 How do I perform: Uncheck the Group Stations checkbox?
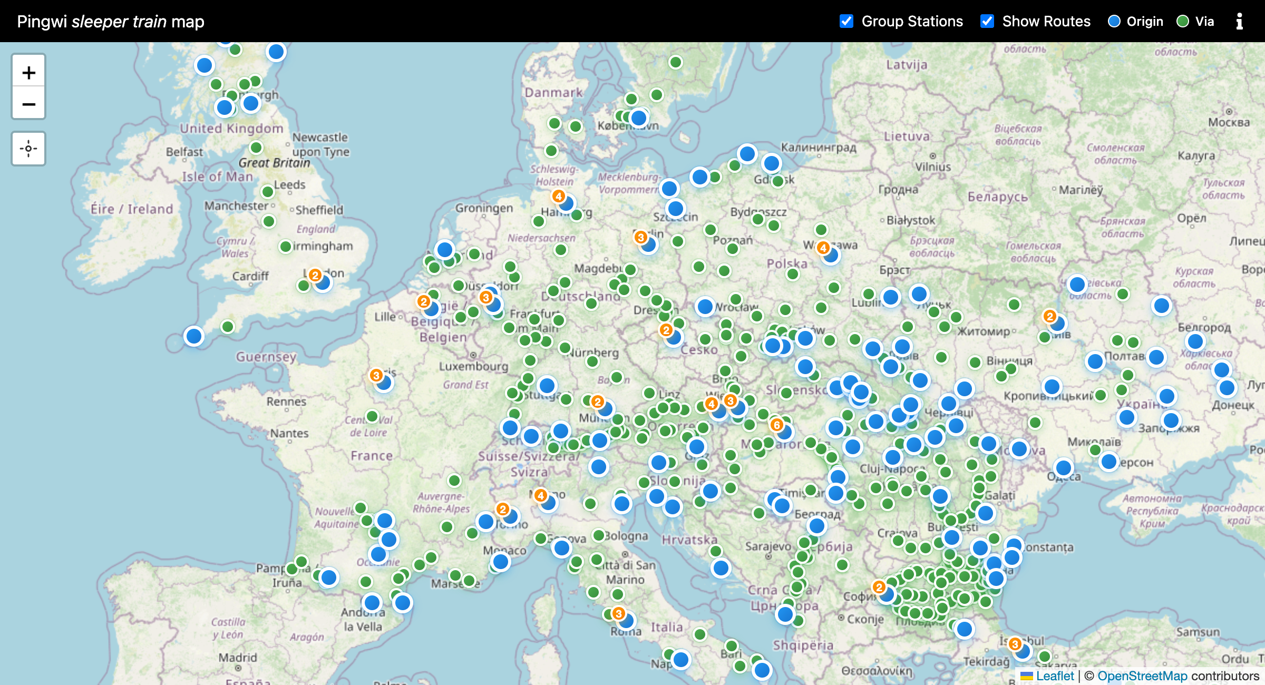pyautogui.click(x=845, y=21)
